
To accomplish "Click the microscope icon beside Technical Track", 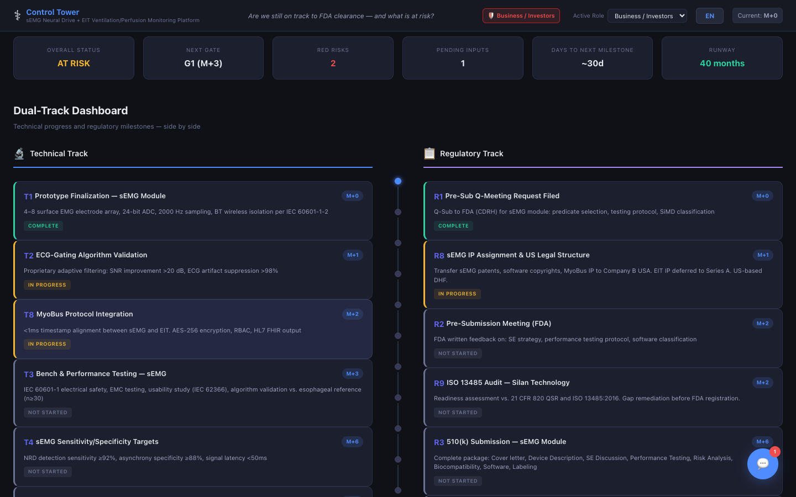I will pos(19,154).
